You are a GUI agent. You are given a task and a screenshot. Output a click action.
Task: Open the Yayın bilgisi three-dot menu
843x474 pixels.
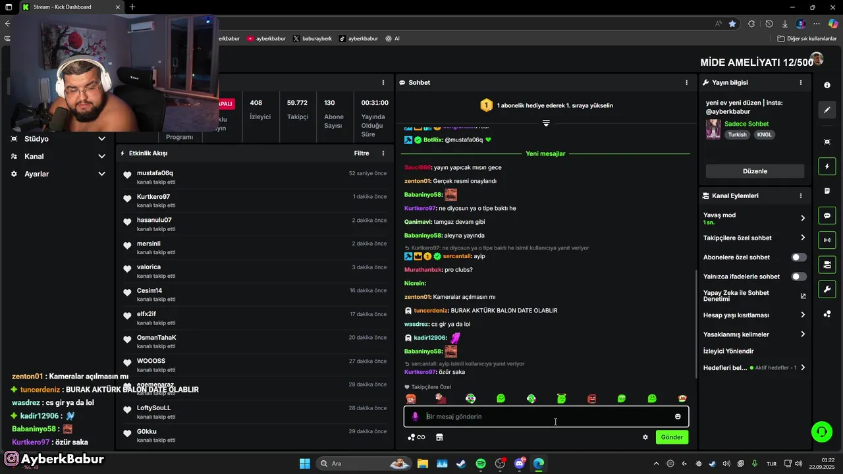pyautogui.click(x=801, y=83)
